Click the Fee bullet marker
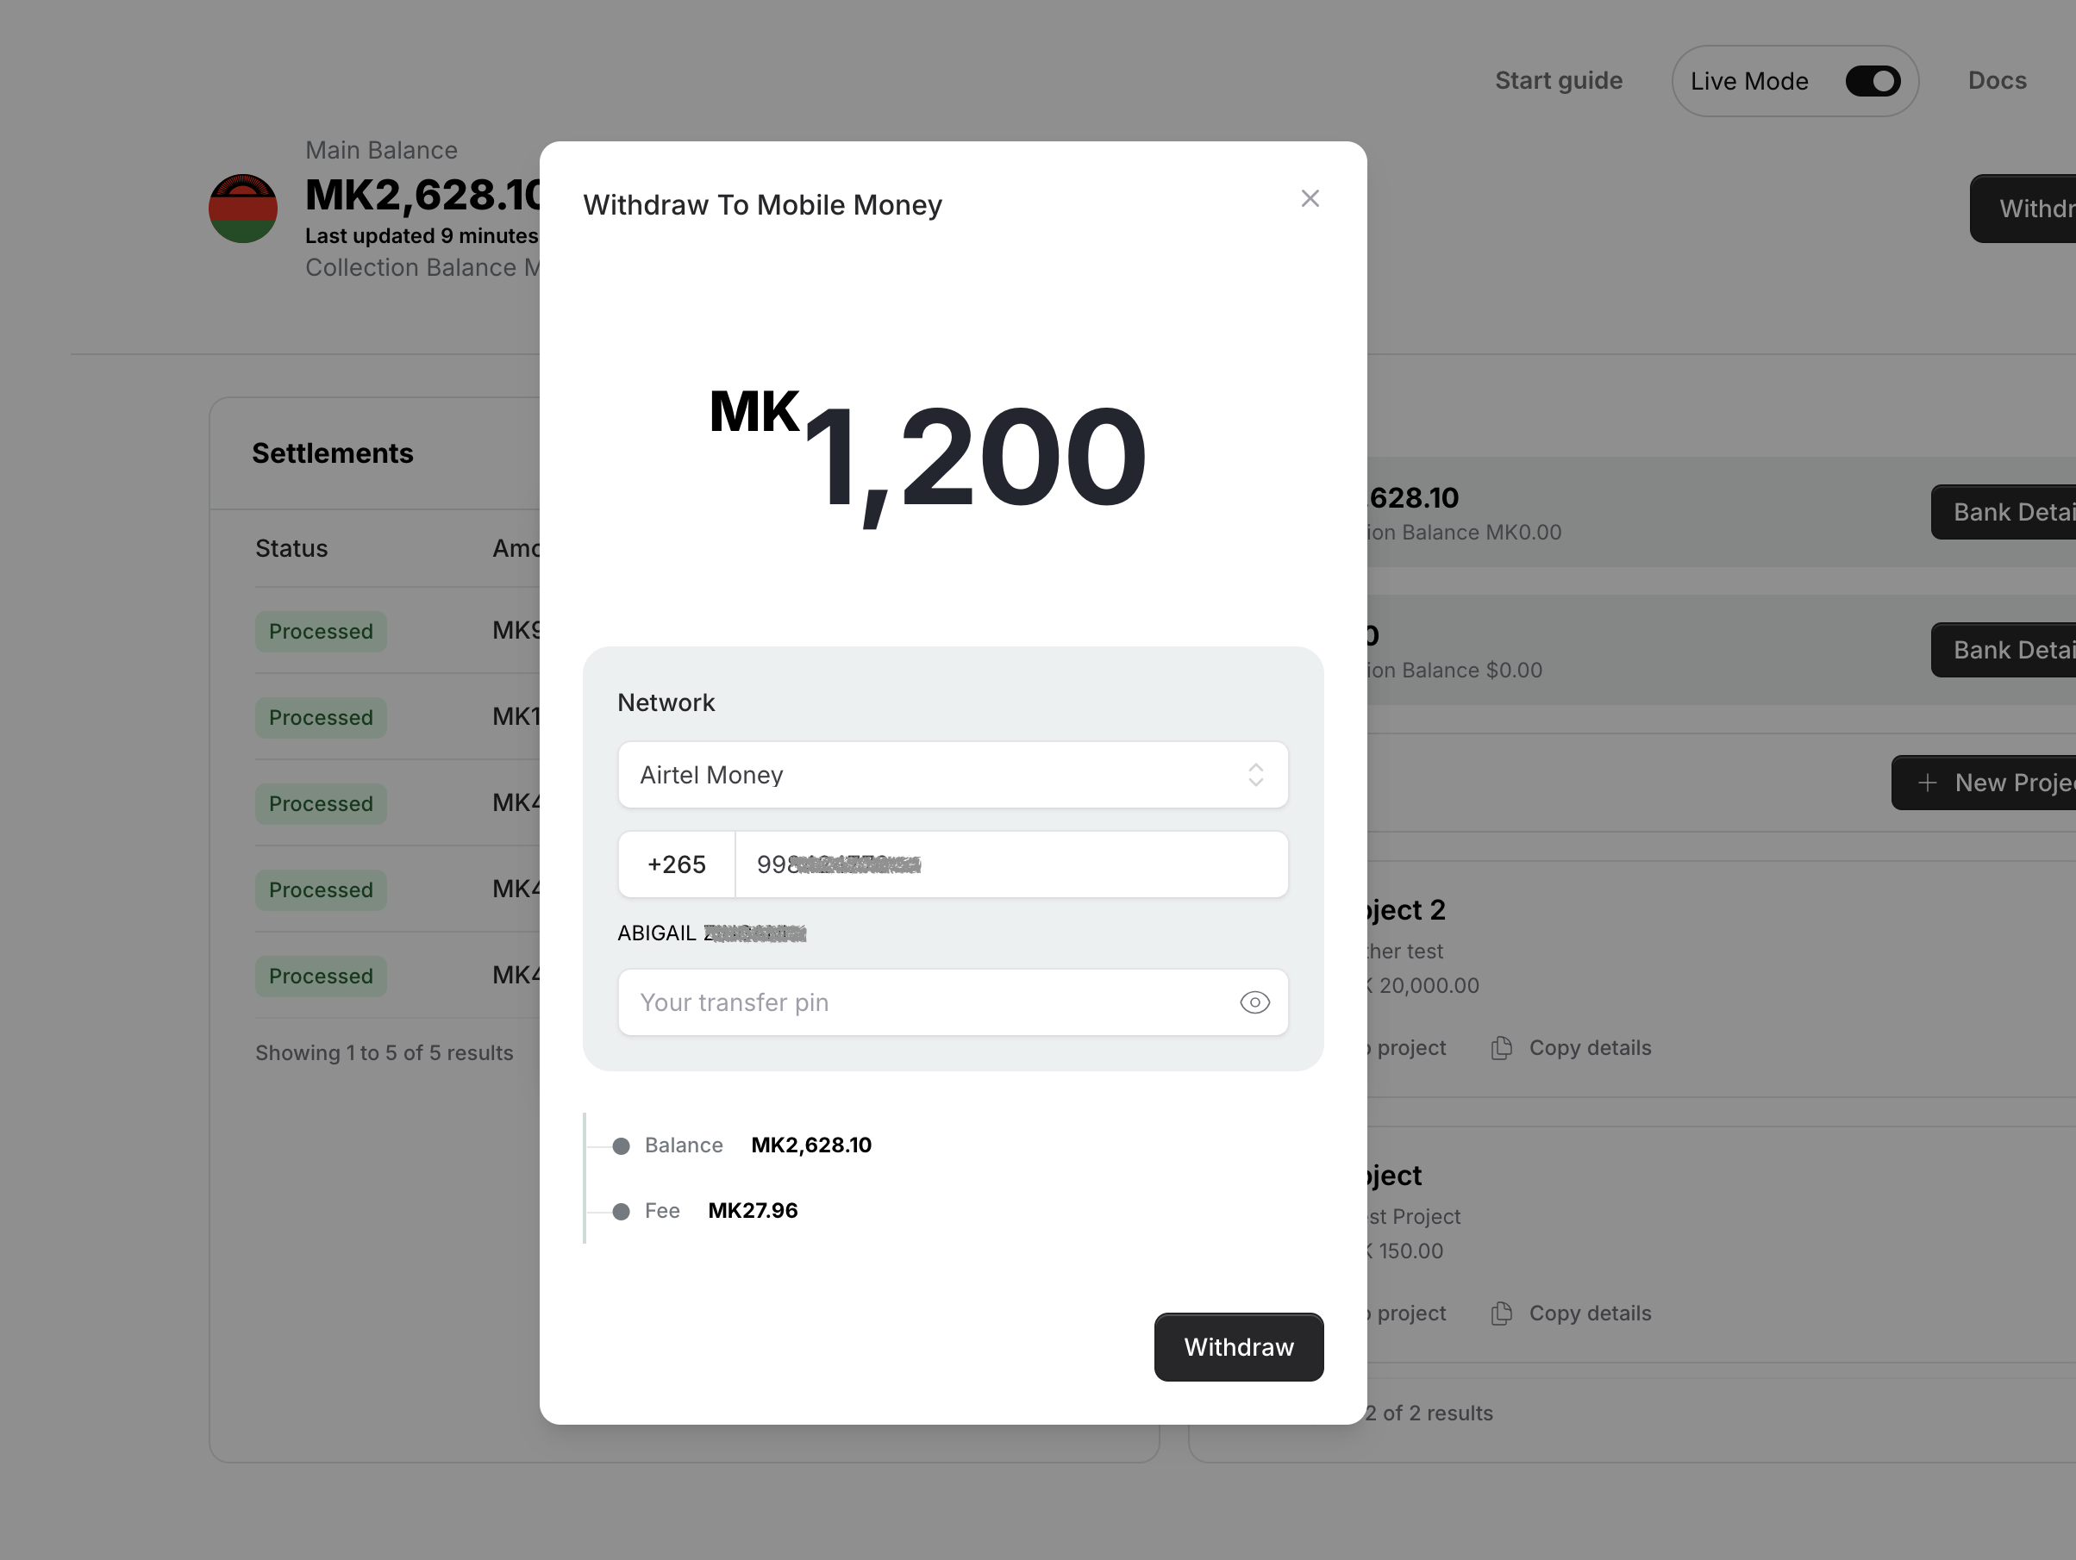2076x1560 pixels. coord(621,1211)
